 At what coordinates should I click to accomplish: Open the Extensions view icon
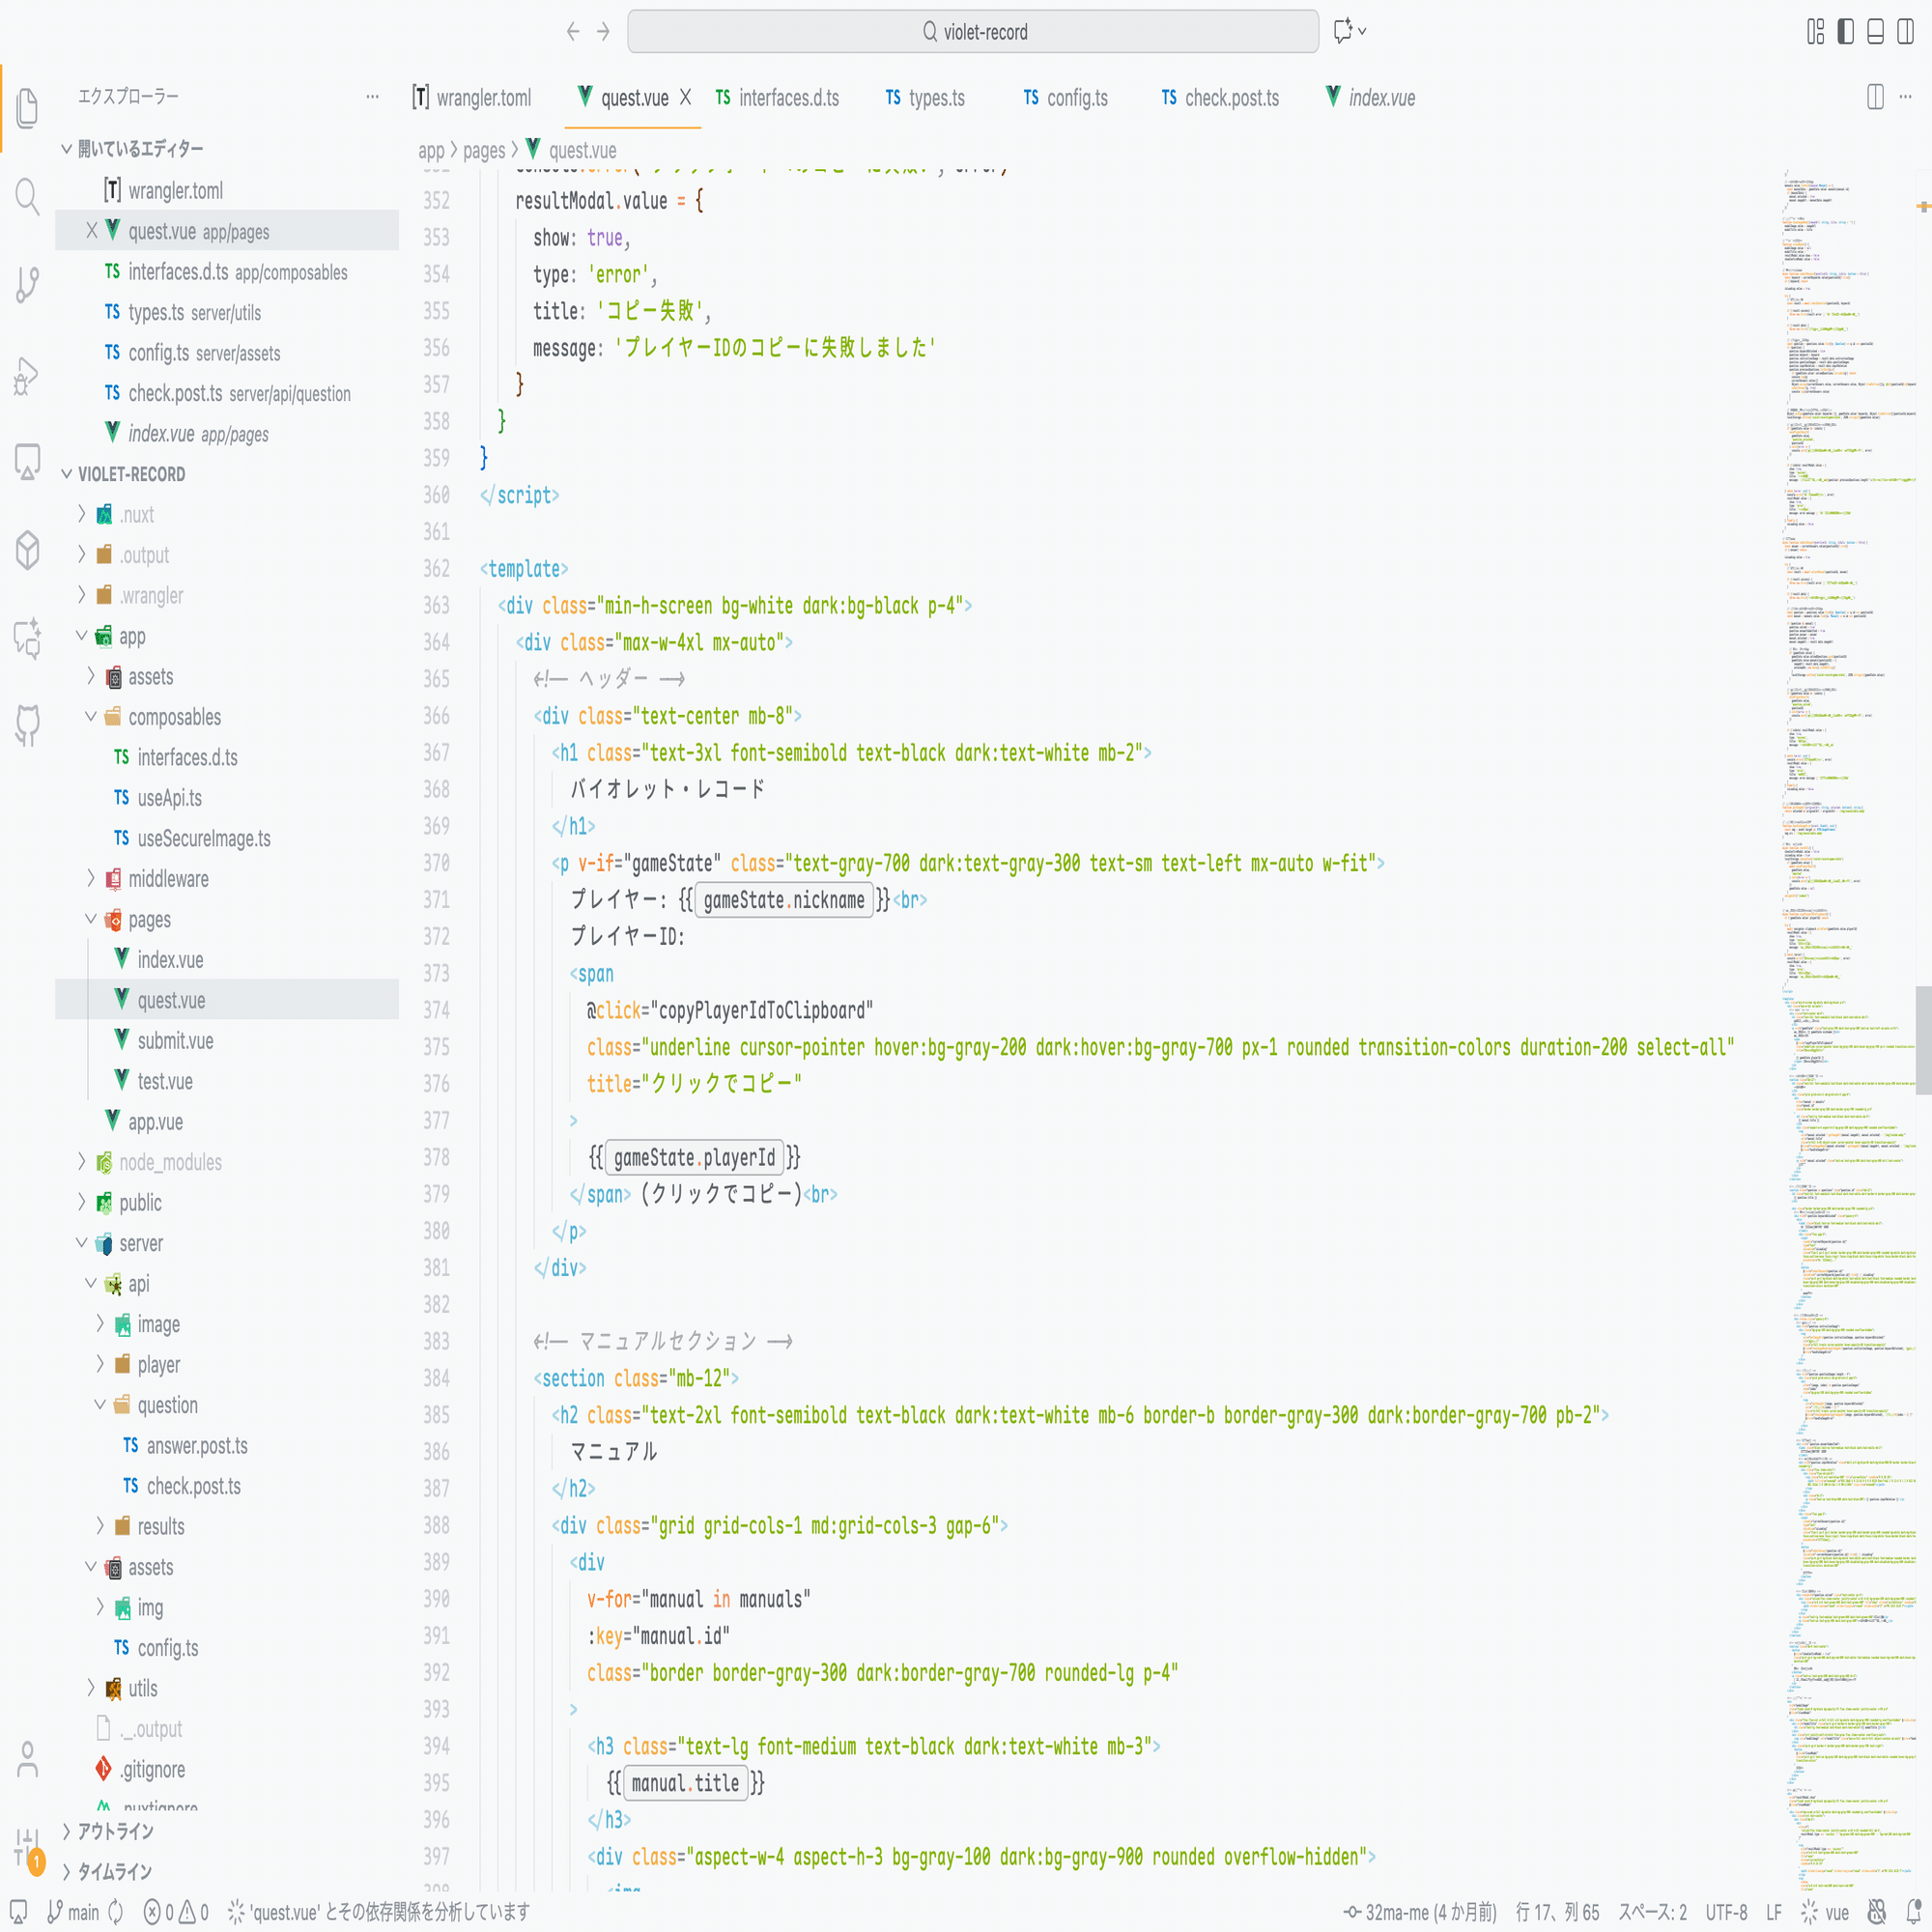(x=27, y=550)
